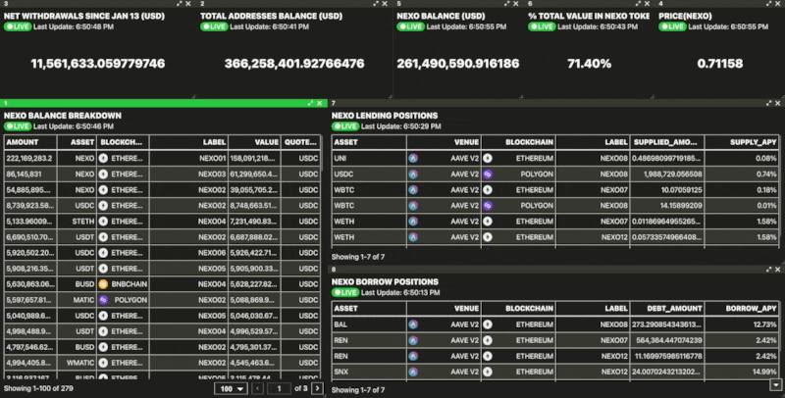Sort balance breakdown by the AMOUNT column
This screenshot has width=785, height=398.
point(30,142)
